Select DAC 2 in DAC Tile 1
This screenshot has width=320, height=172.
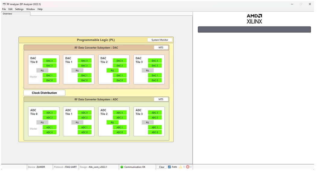point(84,66)
